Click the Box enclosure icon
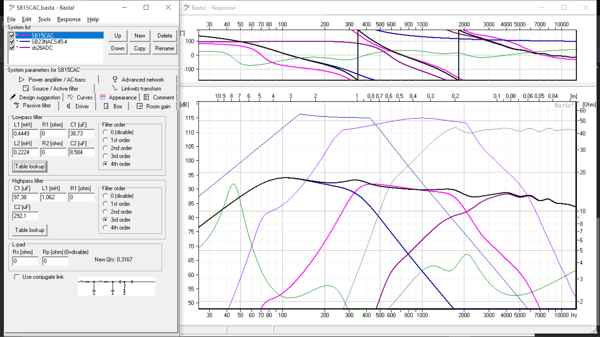Screen dimensions: 600x337 106,106
